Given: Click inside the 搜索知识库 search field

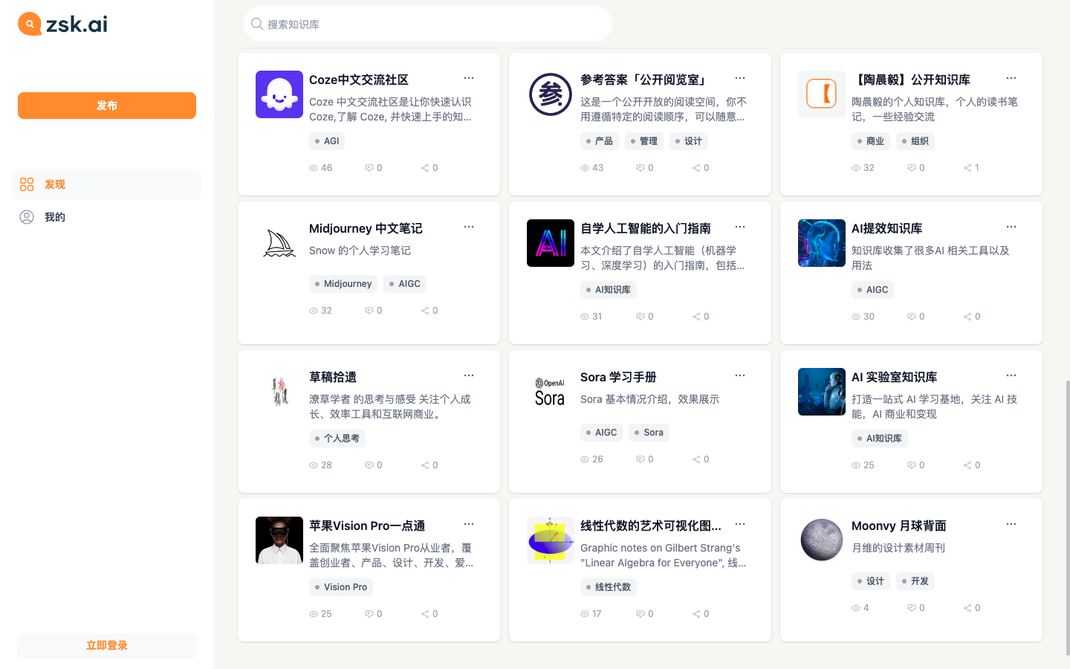Looking at the screenshot, I should click(x=427, y=23).
